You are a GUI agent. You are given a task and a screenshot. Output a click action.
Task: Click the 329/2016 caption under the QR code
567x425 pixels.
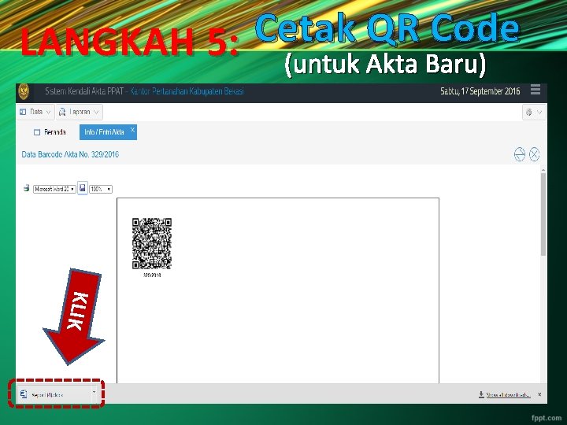152,275
